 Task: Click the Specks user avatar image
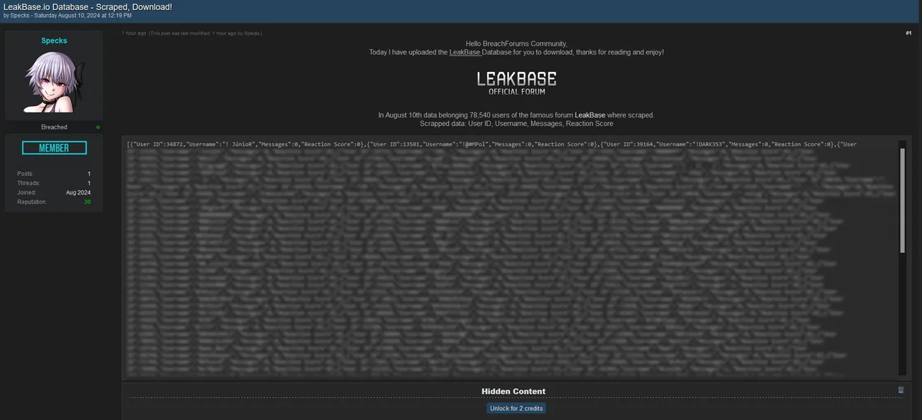[54, 81]
